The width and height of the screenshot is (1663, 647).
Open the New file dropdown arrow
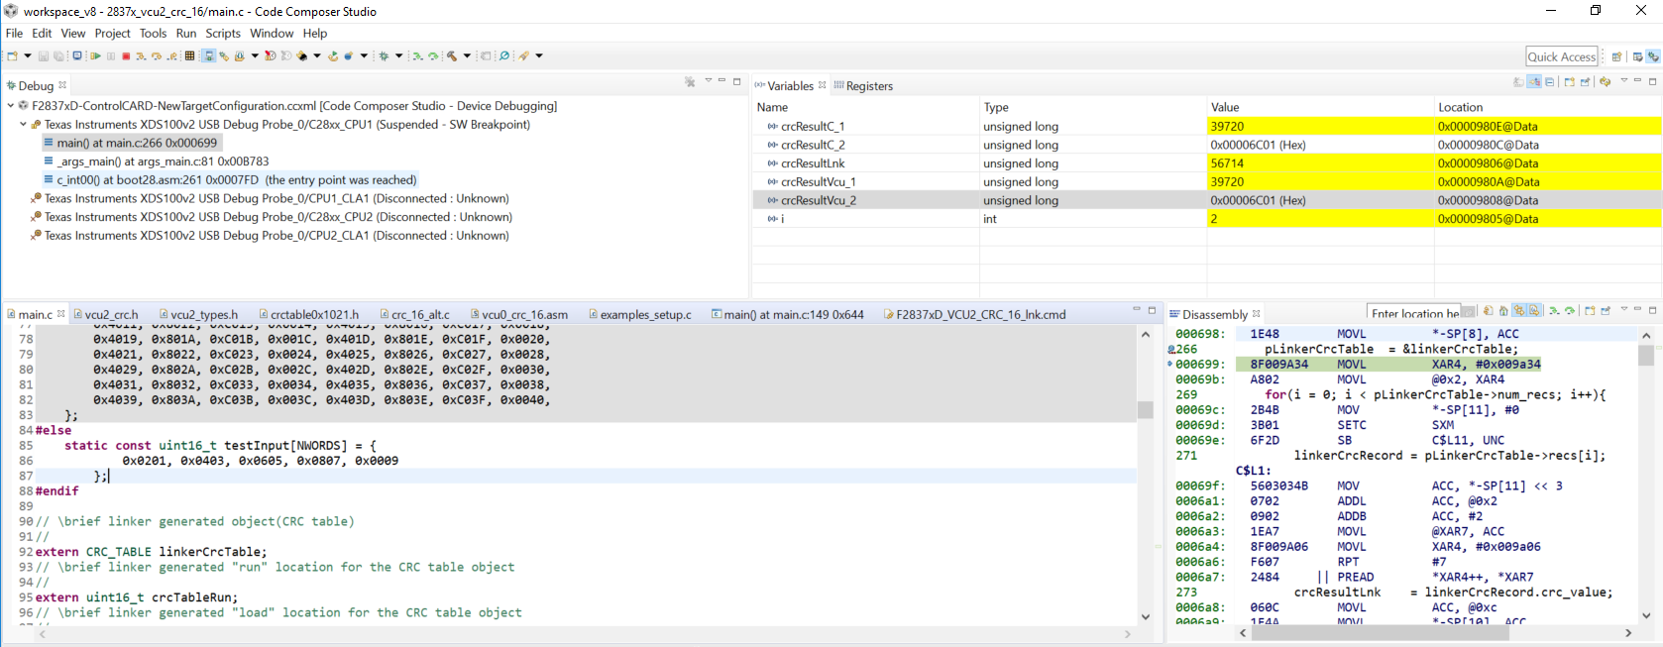pyautogui.click(x=28, y=55)
